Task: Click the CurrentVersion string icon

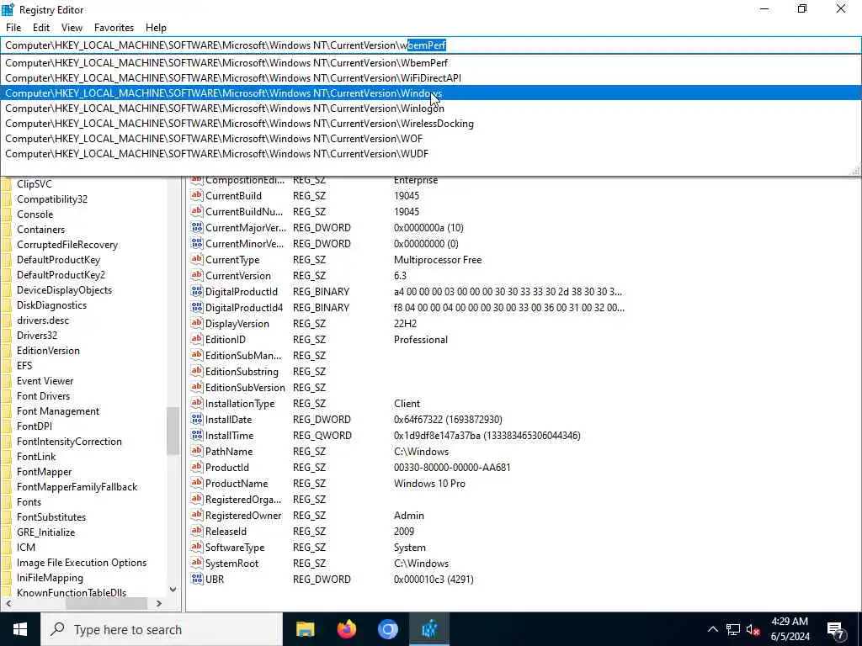Action: pos(197,275)
